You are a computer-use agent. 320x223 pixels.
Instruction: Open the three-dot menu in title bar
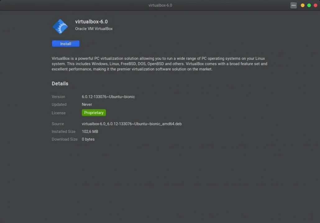[294, 5]
